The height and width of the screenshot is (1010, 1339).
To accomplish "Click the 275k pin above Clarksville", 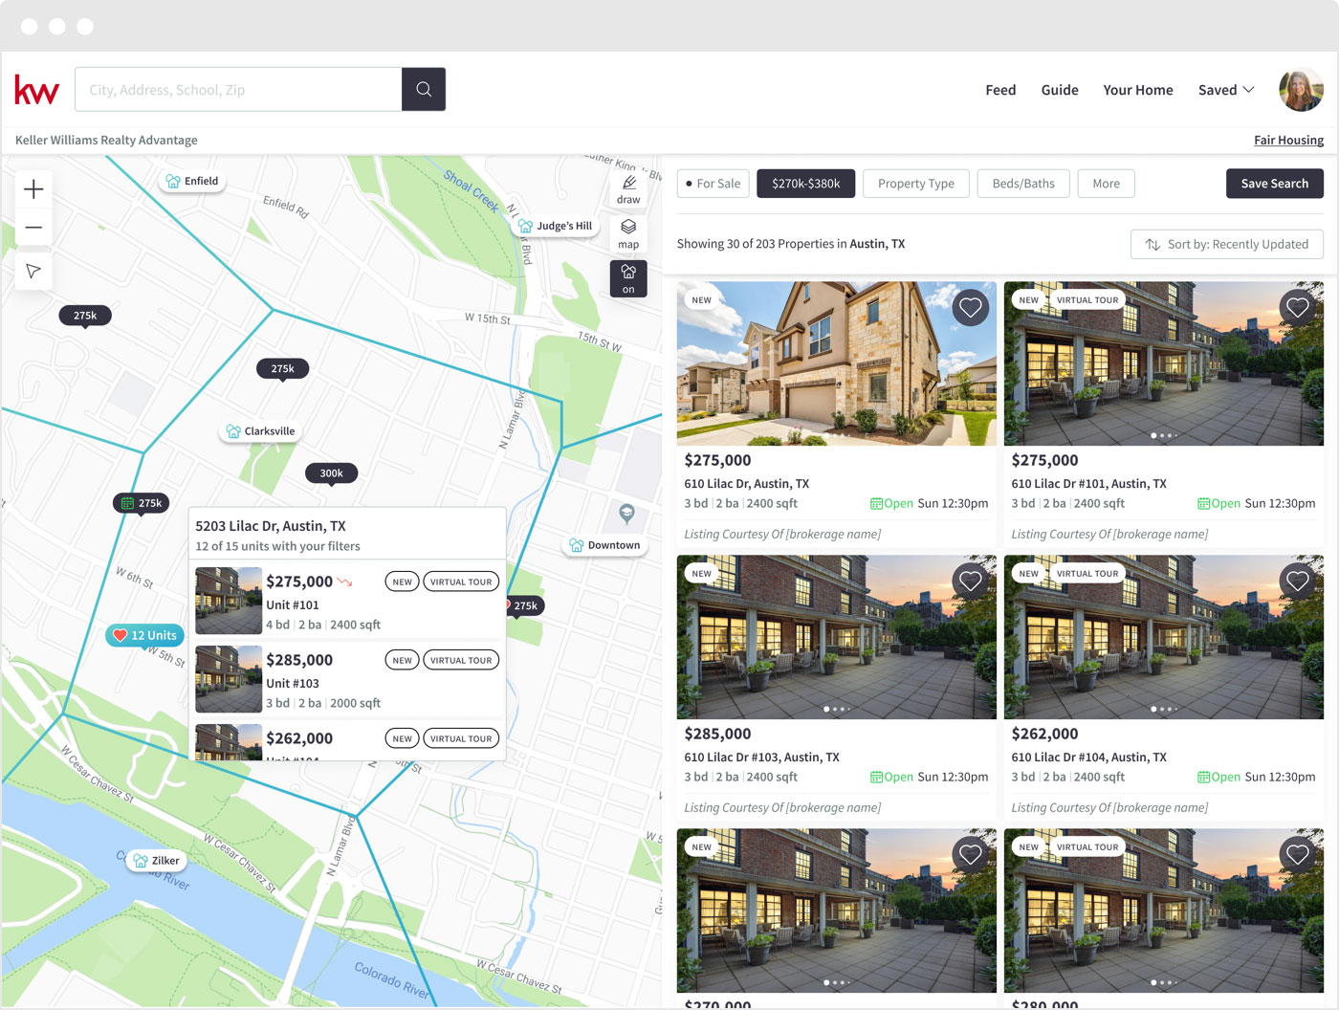I will coord(282,369).
